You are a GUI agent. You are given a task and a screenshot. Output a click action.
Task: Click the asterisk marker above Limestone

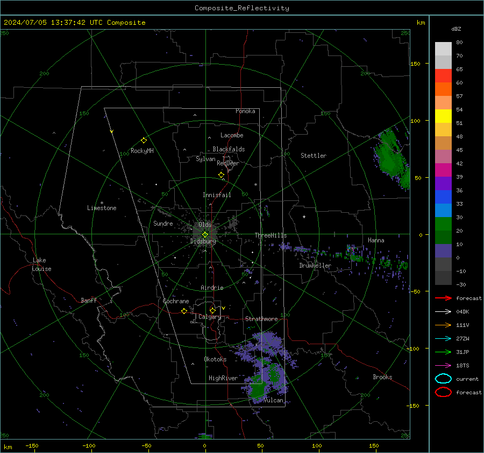[102, 203]
